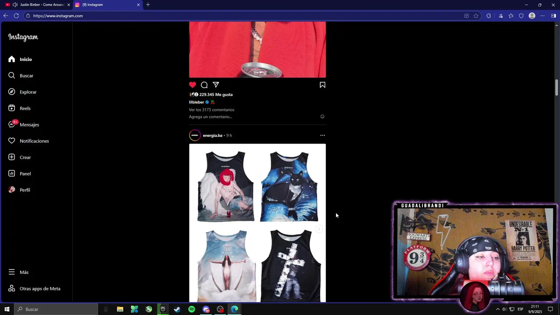Open a new browser tab

[x=148, y=5]
